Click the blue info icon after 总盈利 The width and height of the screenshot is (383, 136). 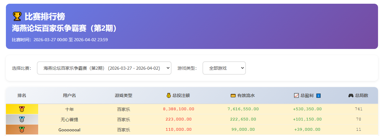318,95
